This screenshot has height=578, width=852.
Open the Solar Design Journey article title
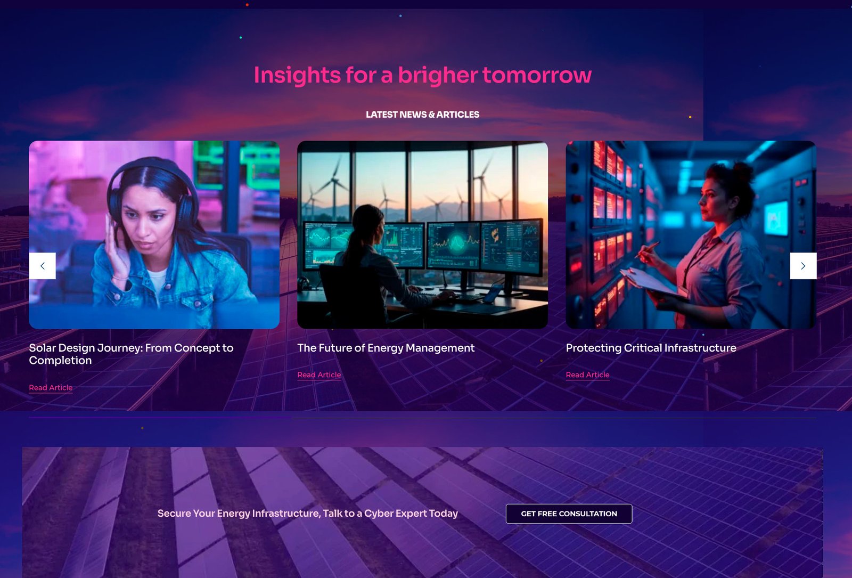coord(131,354)
